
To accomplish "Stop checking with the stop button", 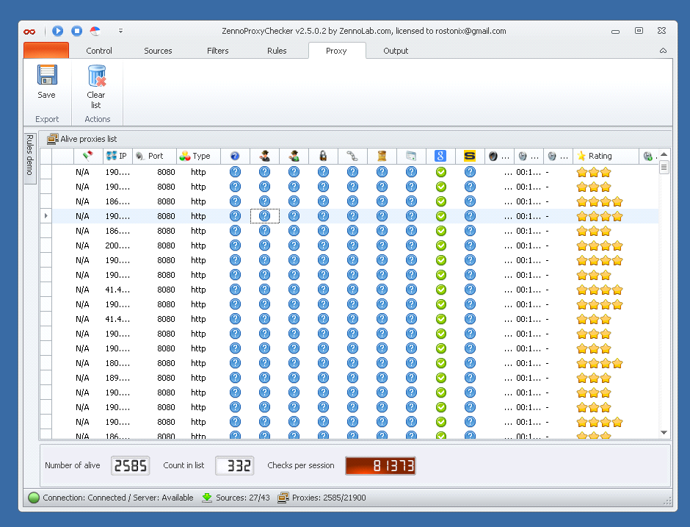I will pyautogui.click(x=76, y=31).
